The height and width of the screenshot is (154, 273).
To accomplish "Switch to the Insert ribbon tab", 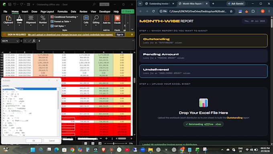I will (25, 12).
